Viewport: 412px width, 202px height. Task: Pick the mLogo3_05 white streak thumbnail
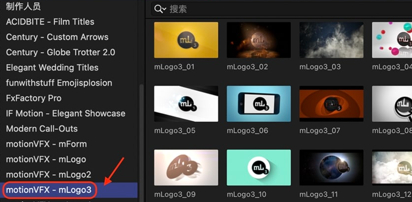click(186, 104)
